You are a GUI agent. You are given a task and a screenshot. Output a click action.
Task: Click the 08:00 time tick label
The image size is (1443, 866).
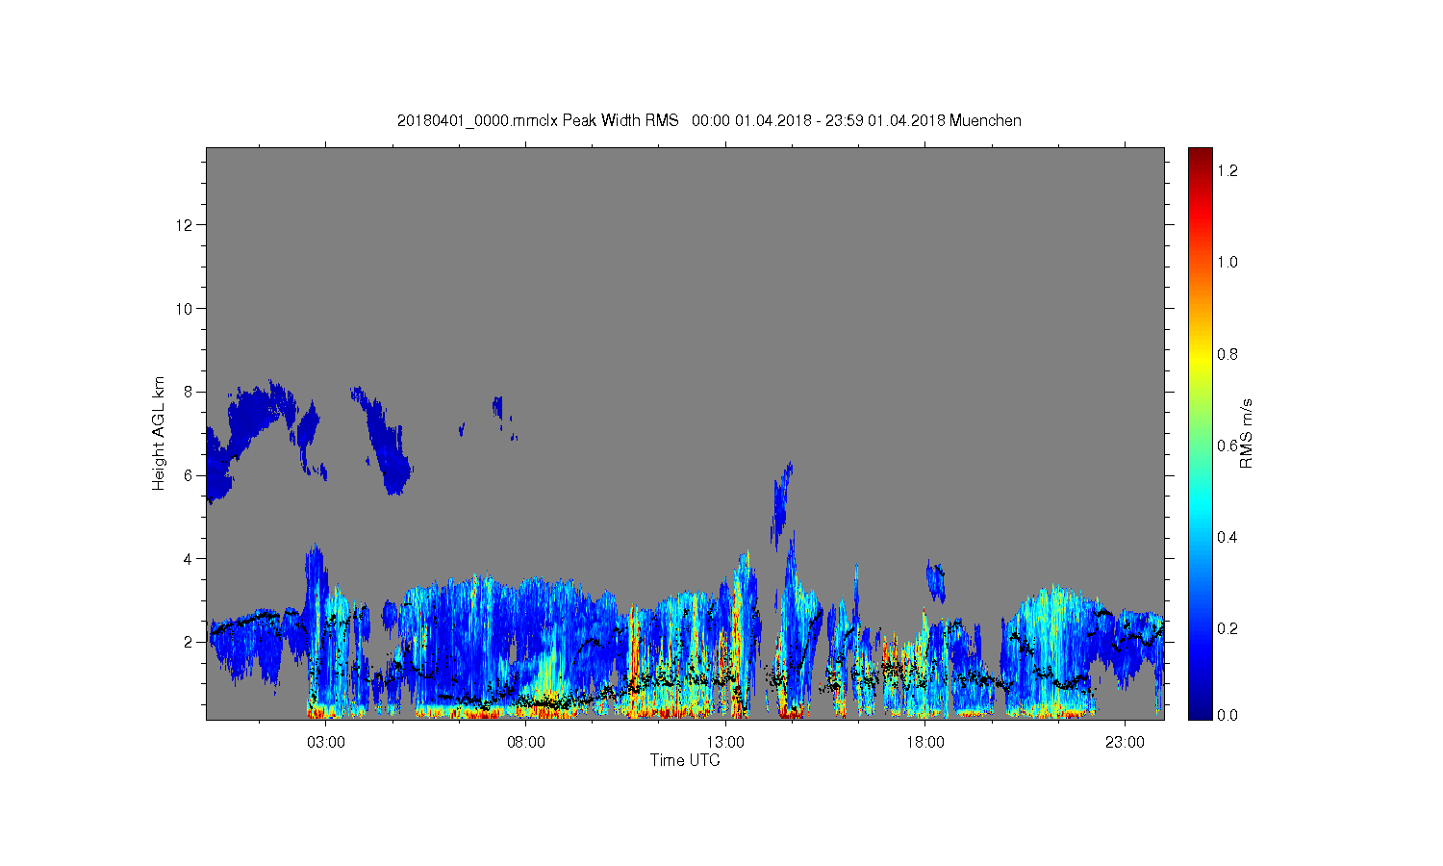click(x=526, y=743)
